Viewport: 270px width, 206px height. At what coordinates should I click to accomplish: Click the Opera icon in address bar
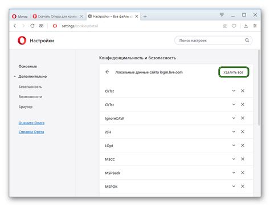(55, 26)
